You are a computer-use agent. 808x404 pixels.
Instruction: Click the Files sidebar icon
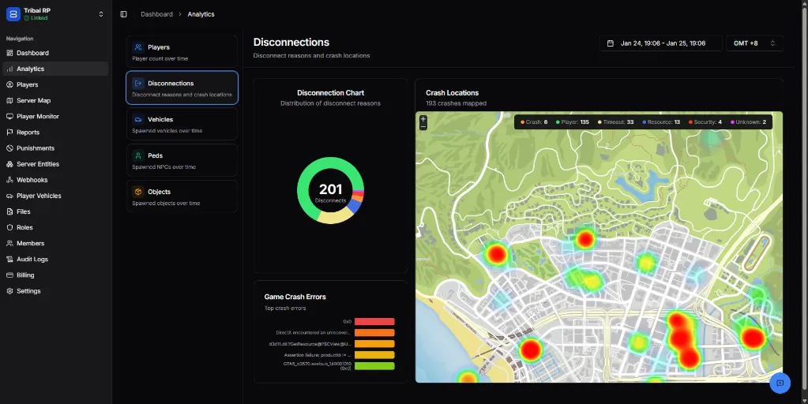[x=9, y=211]
